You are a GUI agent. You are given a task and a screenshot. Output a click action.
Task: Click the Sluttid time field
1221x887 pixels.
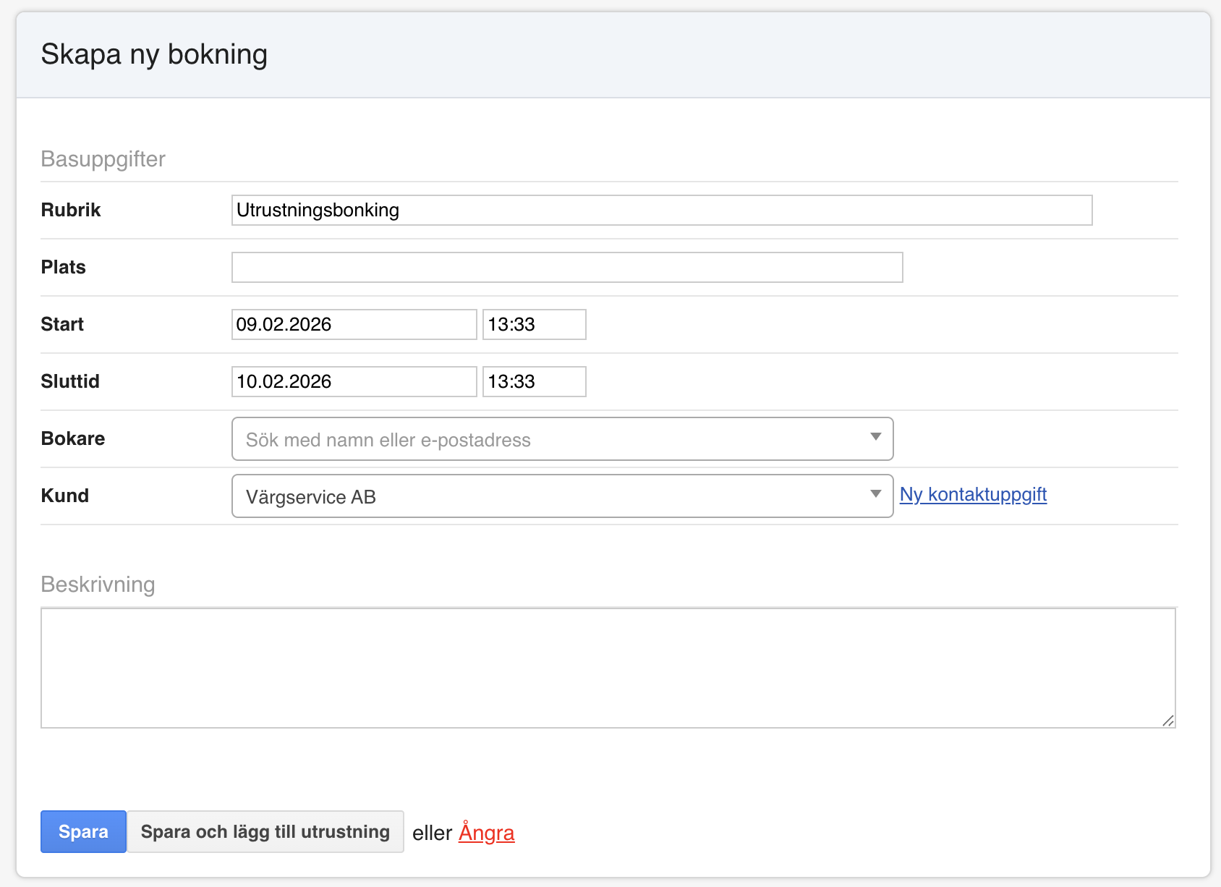534,382
